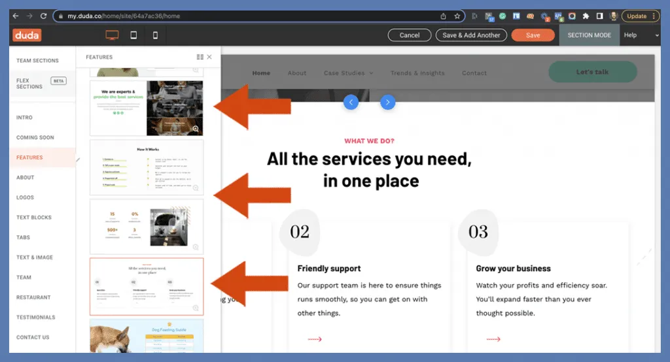Go to next slide with right arrow

click(387, 102)
